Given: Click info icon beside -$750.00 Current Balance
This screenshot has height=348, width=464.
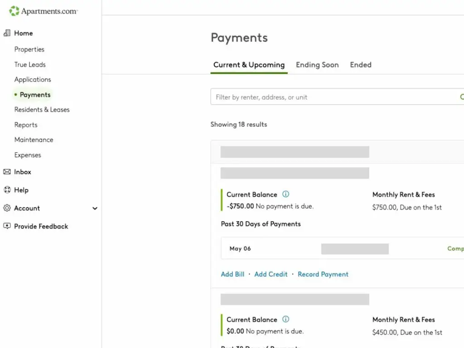Looking at the screenshot, I should [285, 194].
